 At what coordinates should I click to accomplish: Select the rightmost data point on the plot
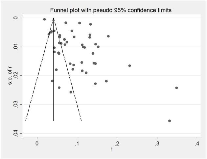pyautogui.click(x=176, y=88)
